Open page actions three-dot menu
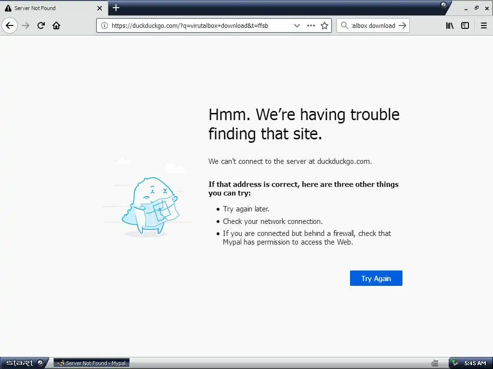493x369 pixels. pyautogui.click(x=311, y=25)
